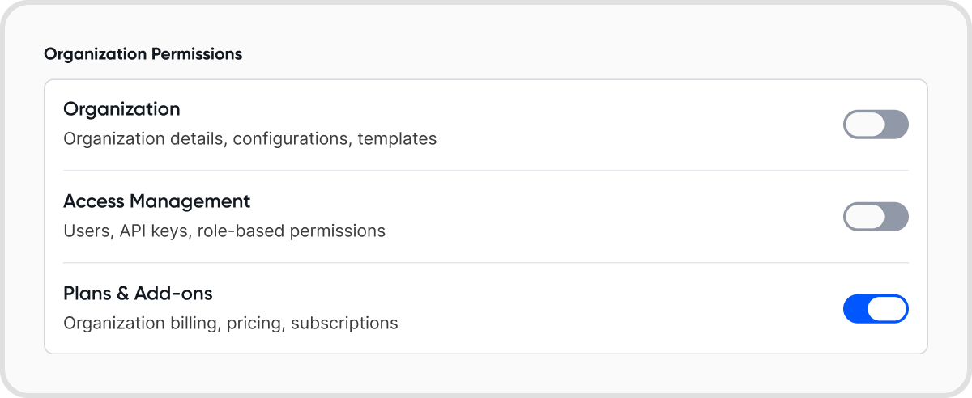Click the Access Management row title
This screenshot has width=972, height=398.
(156, 201)
